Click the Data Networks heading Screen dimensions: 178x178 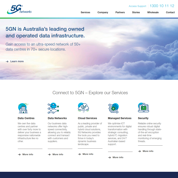coord(57,118)
